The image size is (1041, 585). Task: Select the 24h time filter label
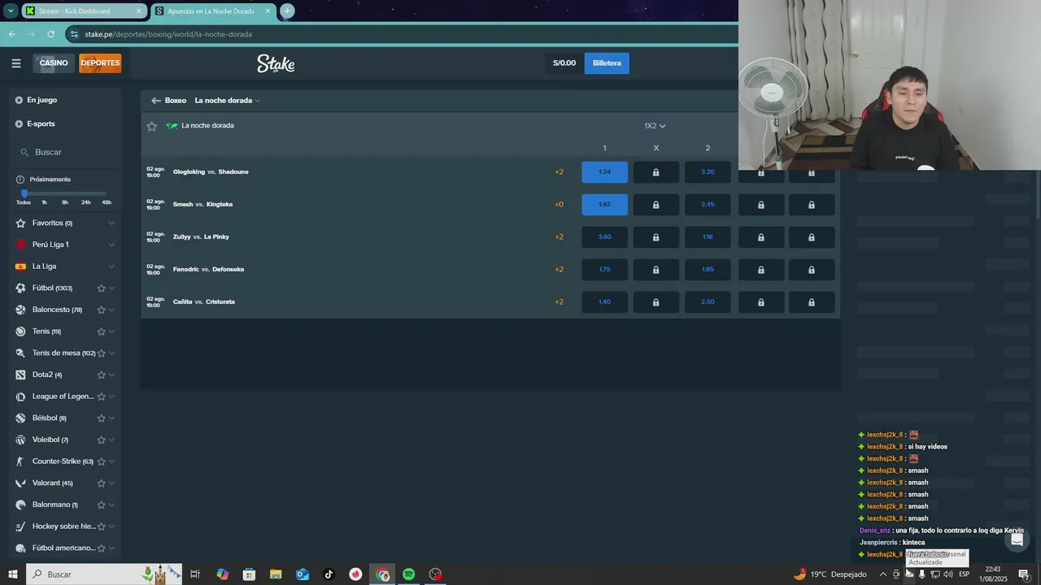click(x=85, y=202)
